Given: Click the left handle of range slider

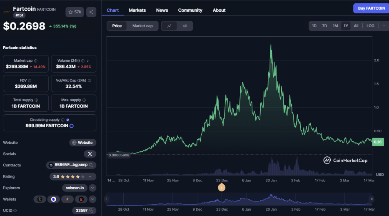Looking at the screenshot, I should 107,199.
